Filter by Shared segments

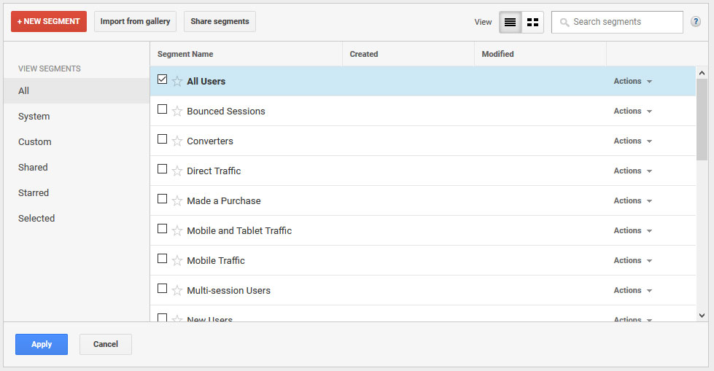coord(77,167)
